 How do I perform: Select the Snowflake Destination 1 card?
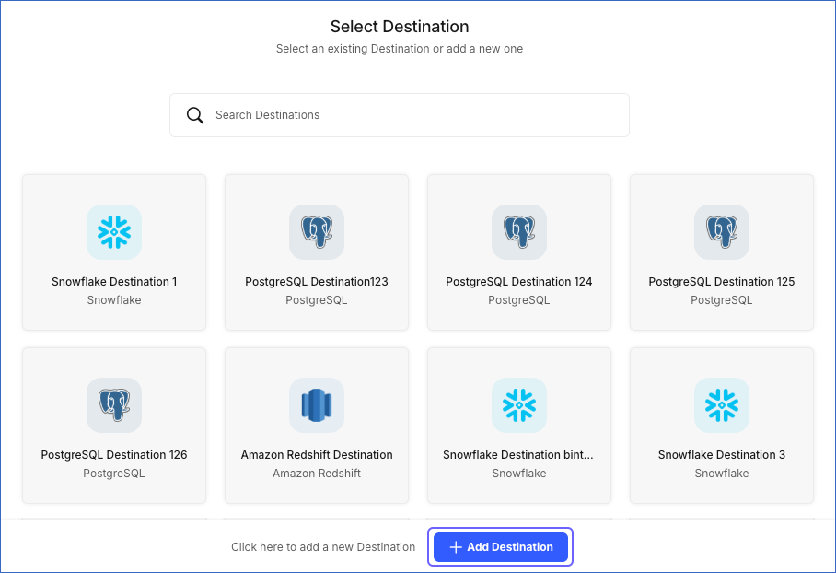tap(114, 251)
